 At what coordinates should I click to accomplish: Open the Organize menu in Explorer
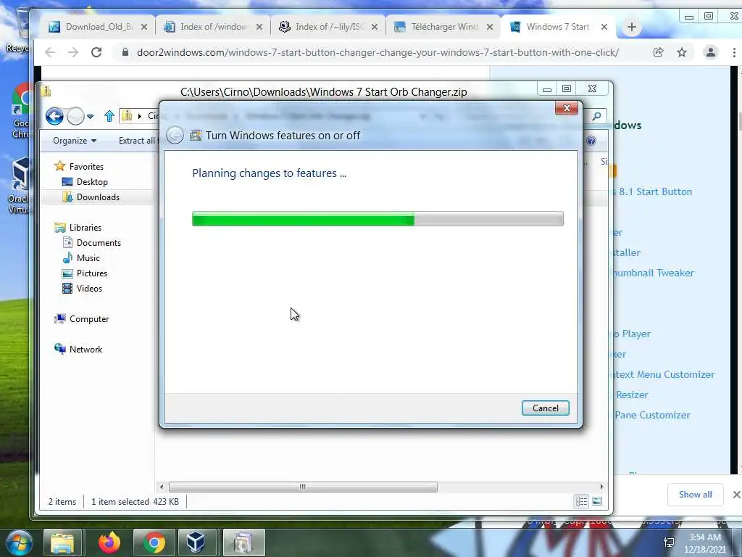[x=75, y=141]
